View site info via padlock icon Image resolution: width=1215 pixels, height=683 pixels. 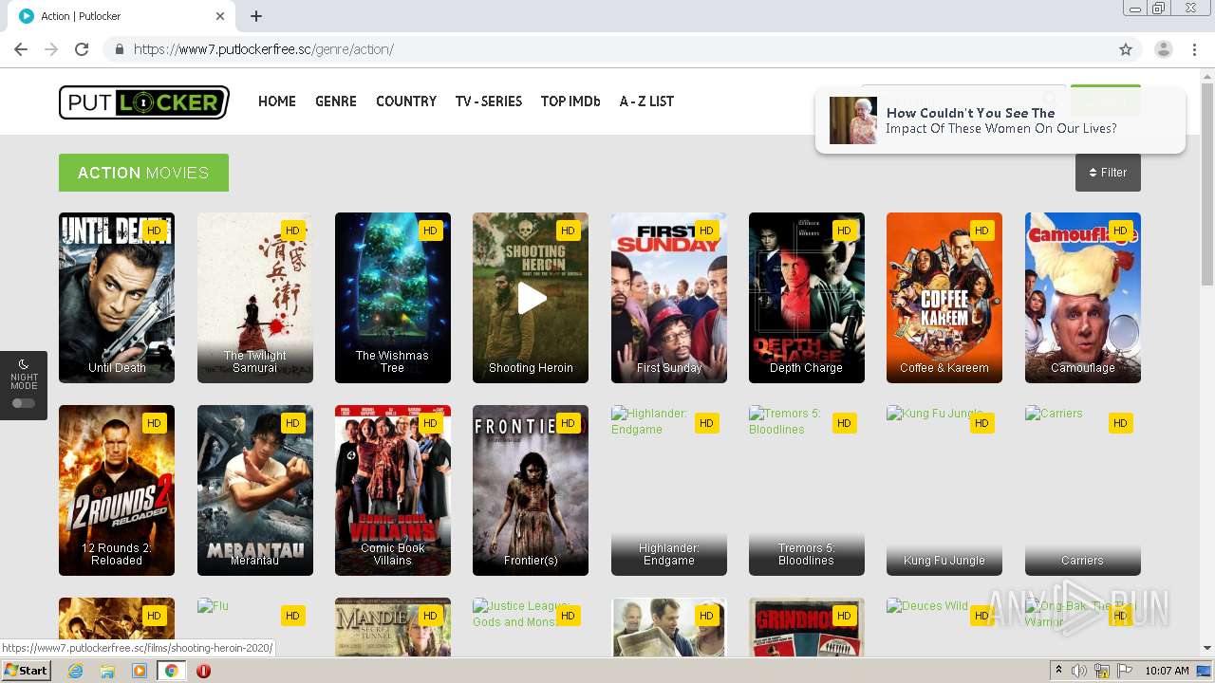pyautogui.click(x=119, y=49)
